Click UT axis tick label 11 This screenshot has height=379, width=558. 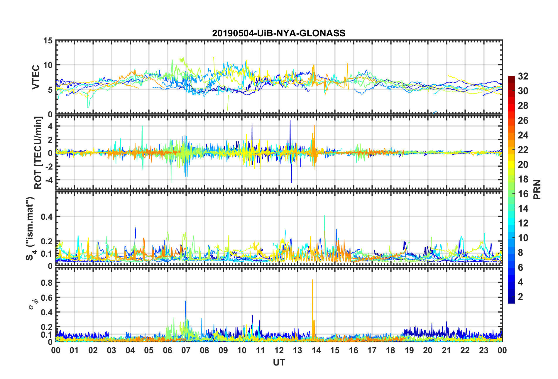coord(261,350)
